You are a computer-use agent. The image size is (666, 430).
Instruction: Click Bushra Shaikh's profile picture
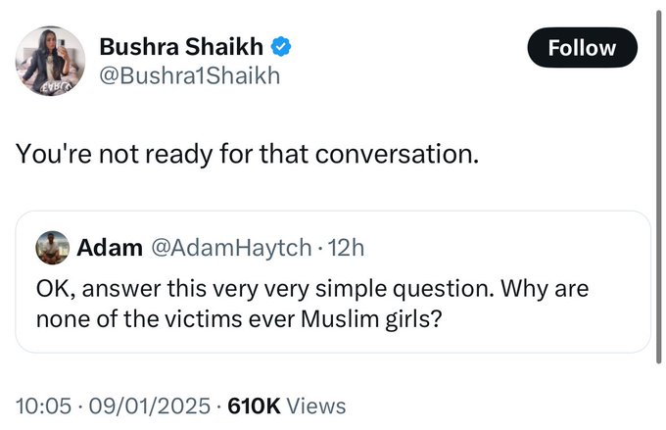49,61
